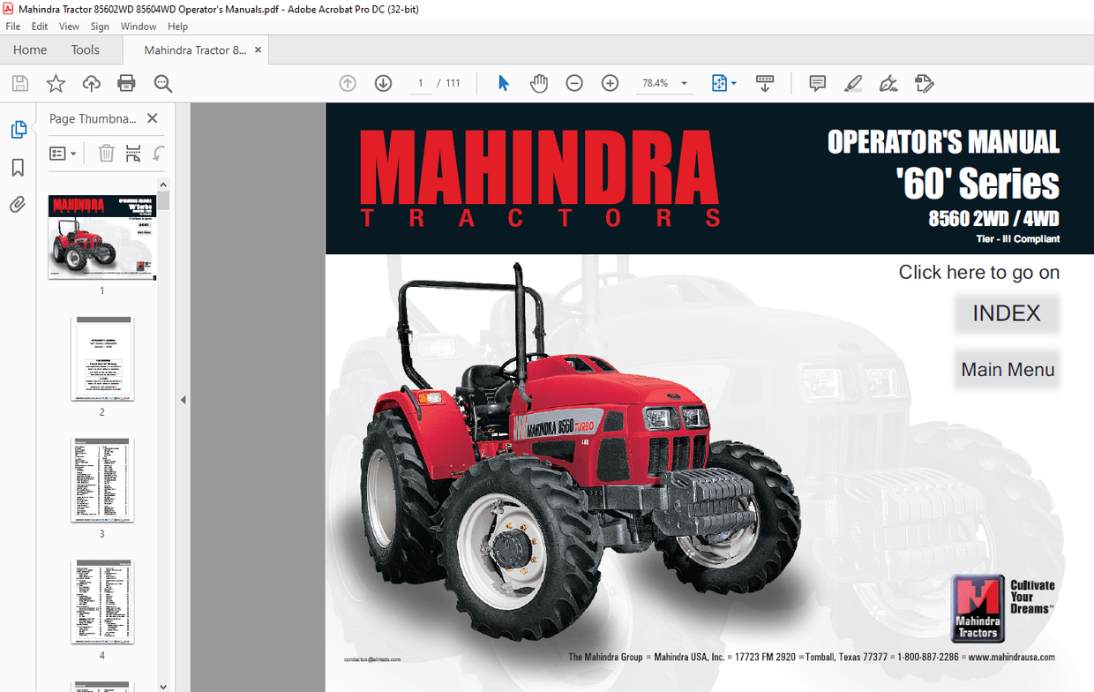Image resolution: width=1094 pixels, height=692 pixels.
Task: Go to previous page arrow
Action: point(348,83)
